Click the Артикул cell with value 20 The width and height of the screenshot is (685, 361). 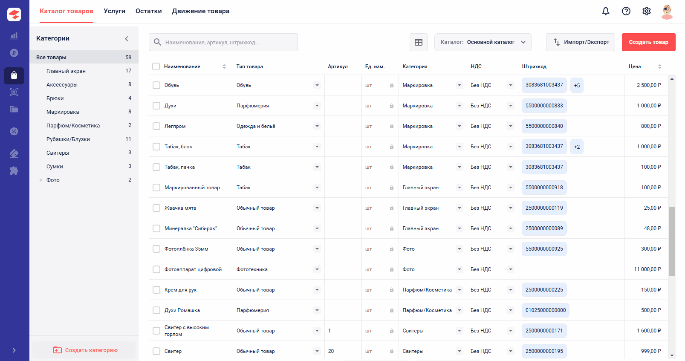coord(343,351)
